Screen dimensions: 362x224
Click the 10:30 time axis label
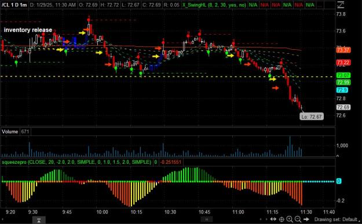(170, 212)
